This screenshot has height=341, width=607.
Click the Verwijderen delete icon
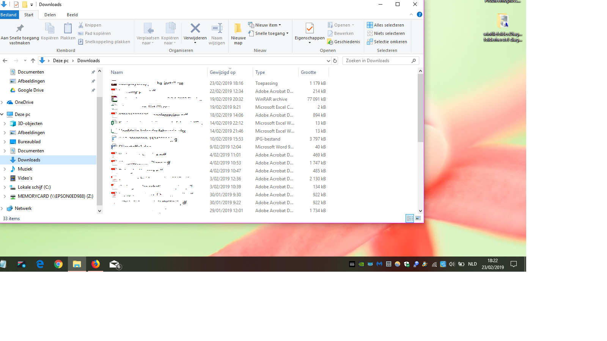(x=195, y=34)
